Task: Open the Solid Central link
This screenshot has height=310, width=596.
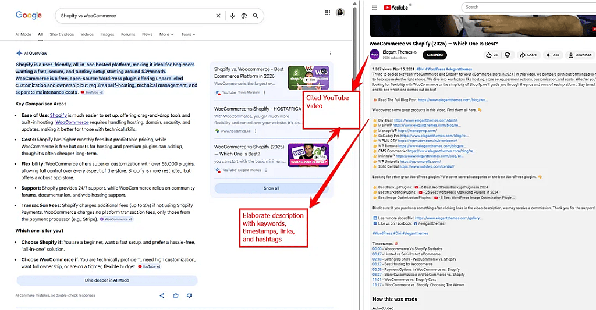Action: click(427, 166)
